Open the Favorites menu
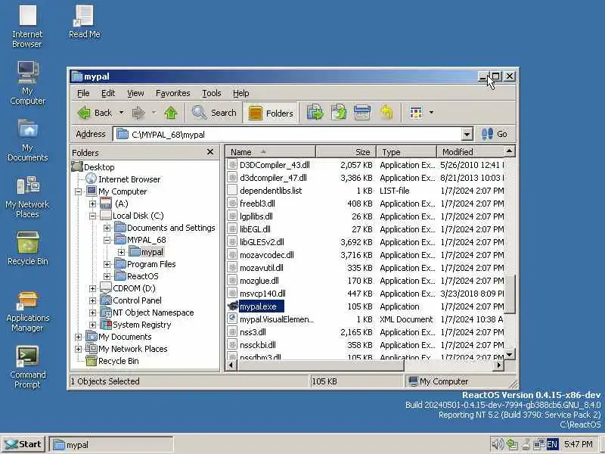This screenshot has height=454, width=605. (x=173, y=93)
